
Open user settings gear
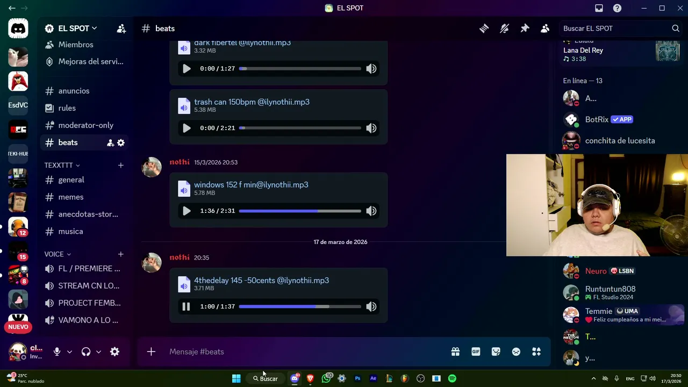click(114, 352)
